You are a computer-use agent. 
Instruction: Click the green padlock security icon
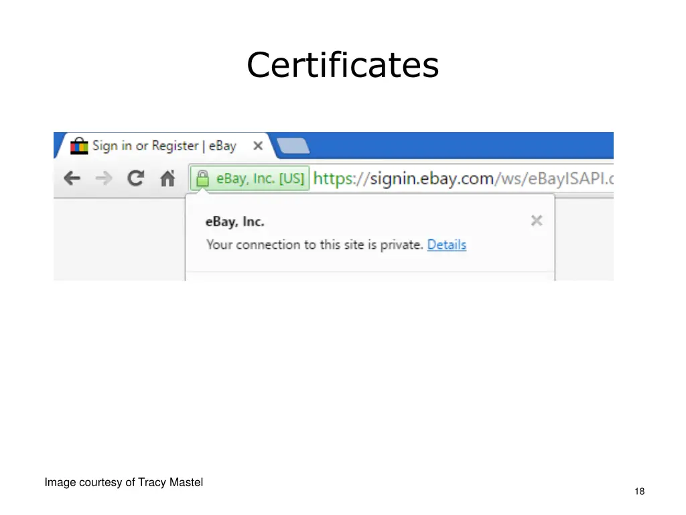[x=202, y=178]
